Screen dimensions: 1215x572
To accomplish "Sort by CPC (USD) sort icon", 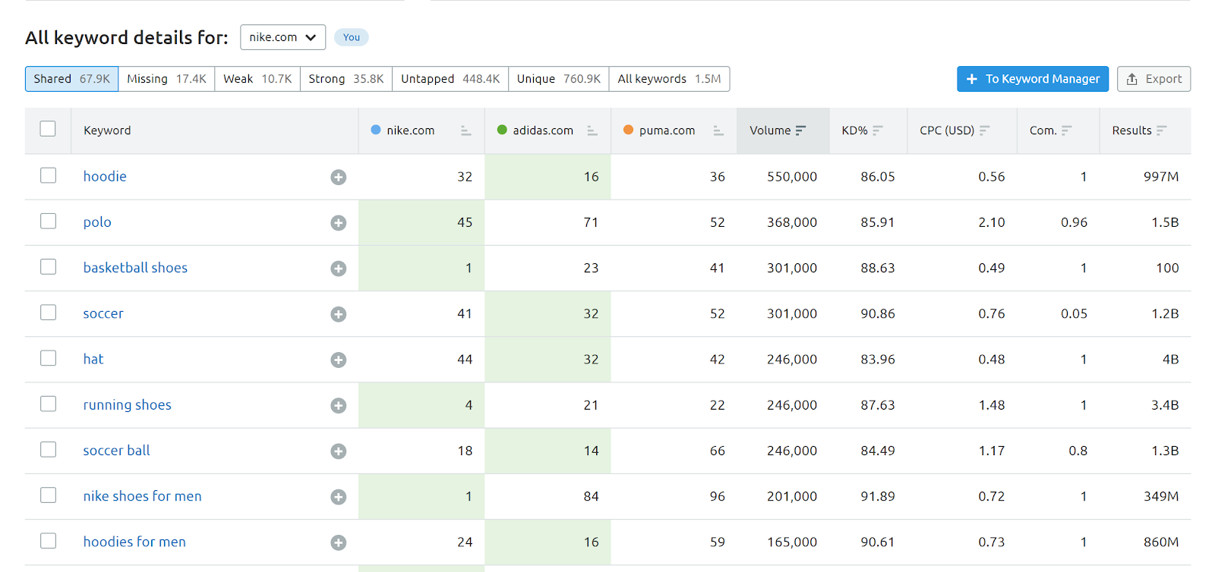I will click(985, 130).
